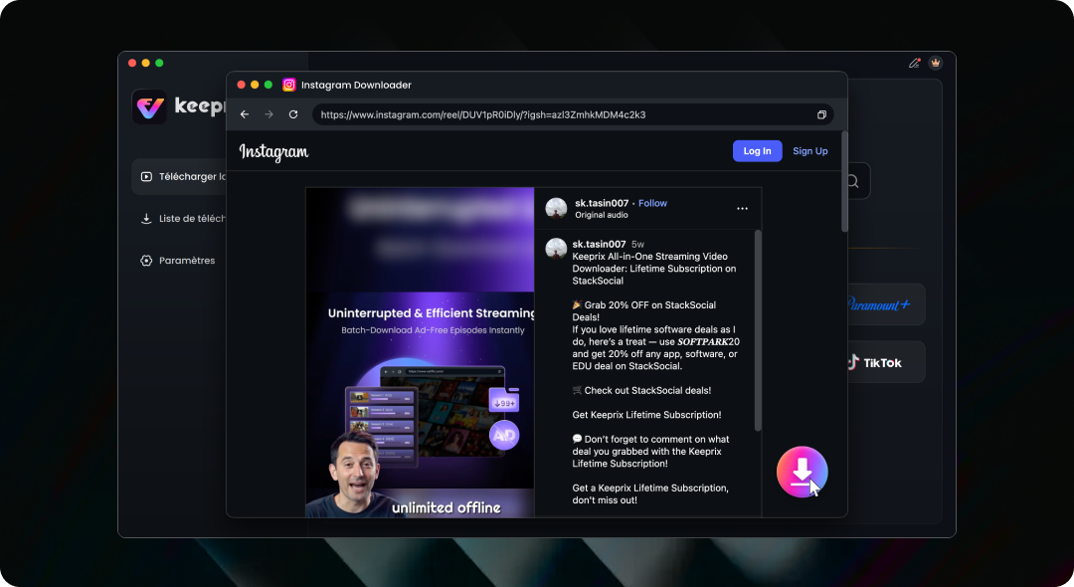1074x587 pixels.
Task: Click the Log In button
Action: click(757, 150)
